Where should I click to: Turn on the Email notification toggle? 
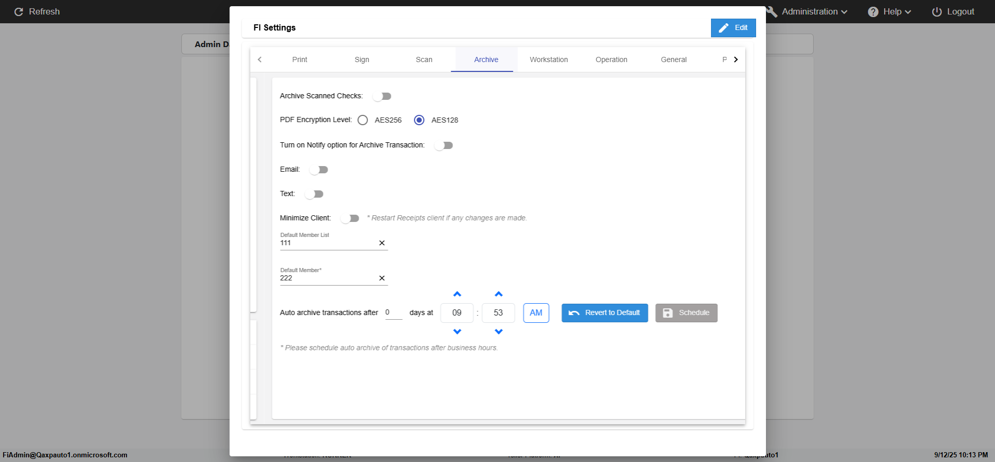coord(319,170)
